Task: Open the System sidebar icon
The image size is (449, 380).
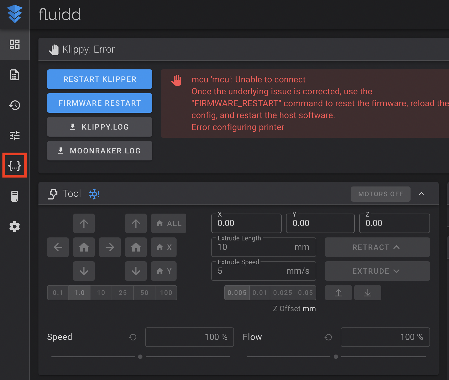Action: (x=15, y=196)
